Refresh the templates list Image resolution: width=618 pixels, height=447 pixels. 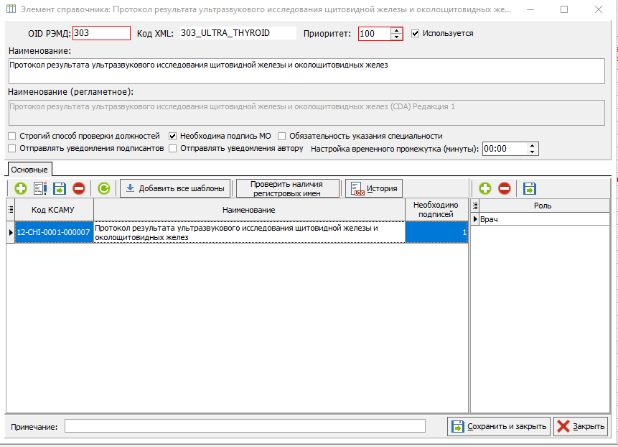tap(104, 188)
